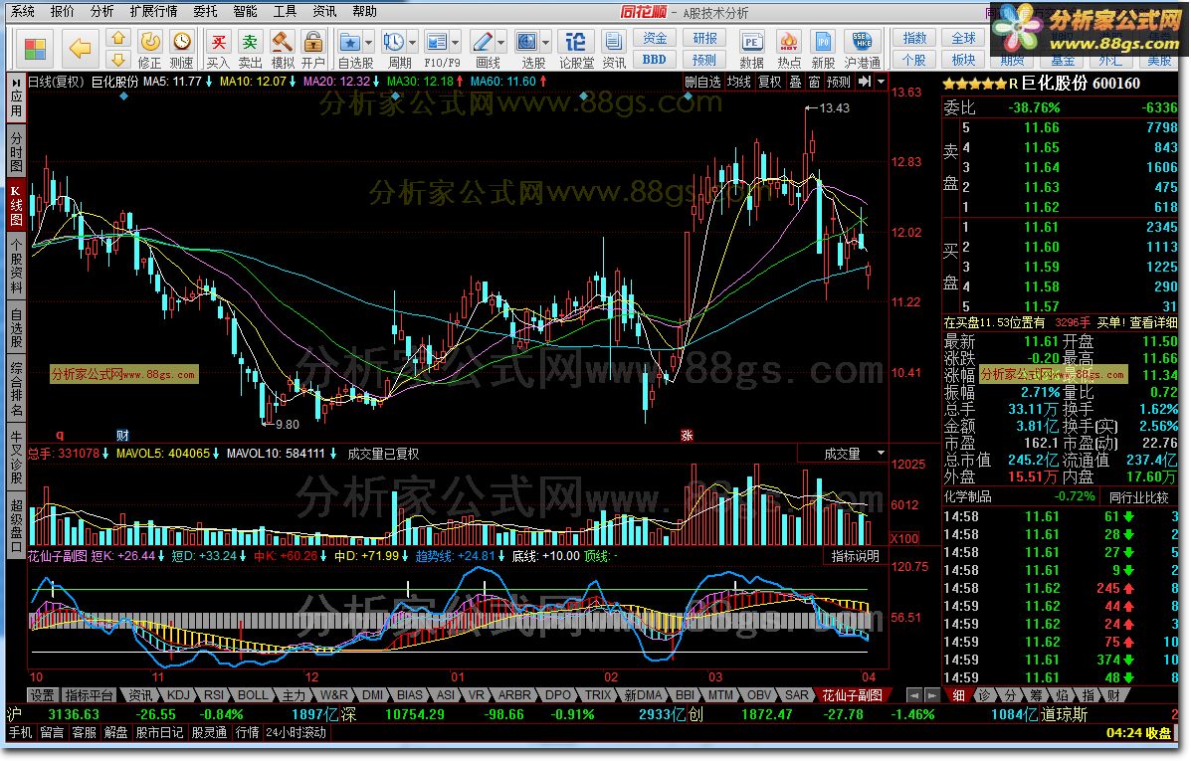Open the 报价 menu
1191x761 pixels.
pos(63,11)
